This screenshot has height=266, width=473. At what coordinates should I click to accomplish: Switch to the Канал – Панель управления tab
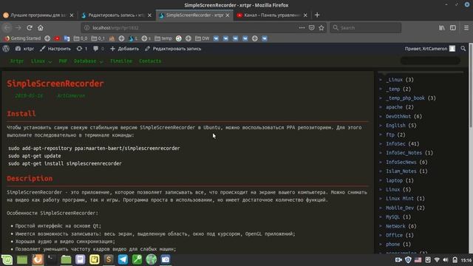point(272,15)
